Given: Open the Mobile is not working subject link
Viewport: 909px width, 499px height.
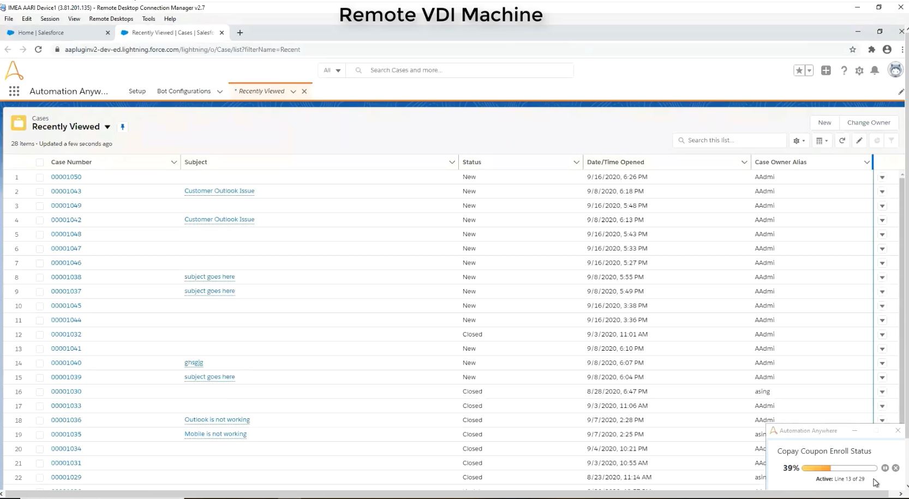Looking at the screenshot, I should (216, 434).
